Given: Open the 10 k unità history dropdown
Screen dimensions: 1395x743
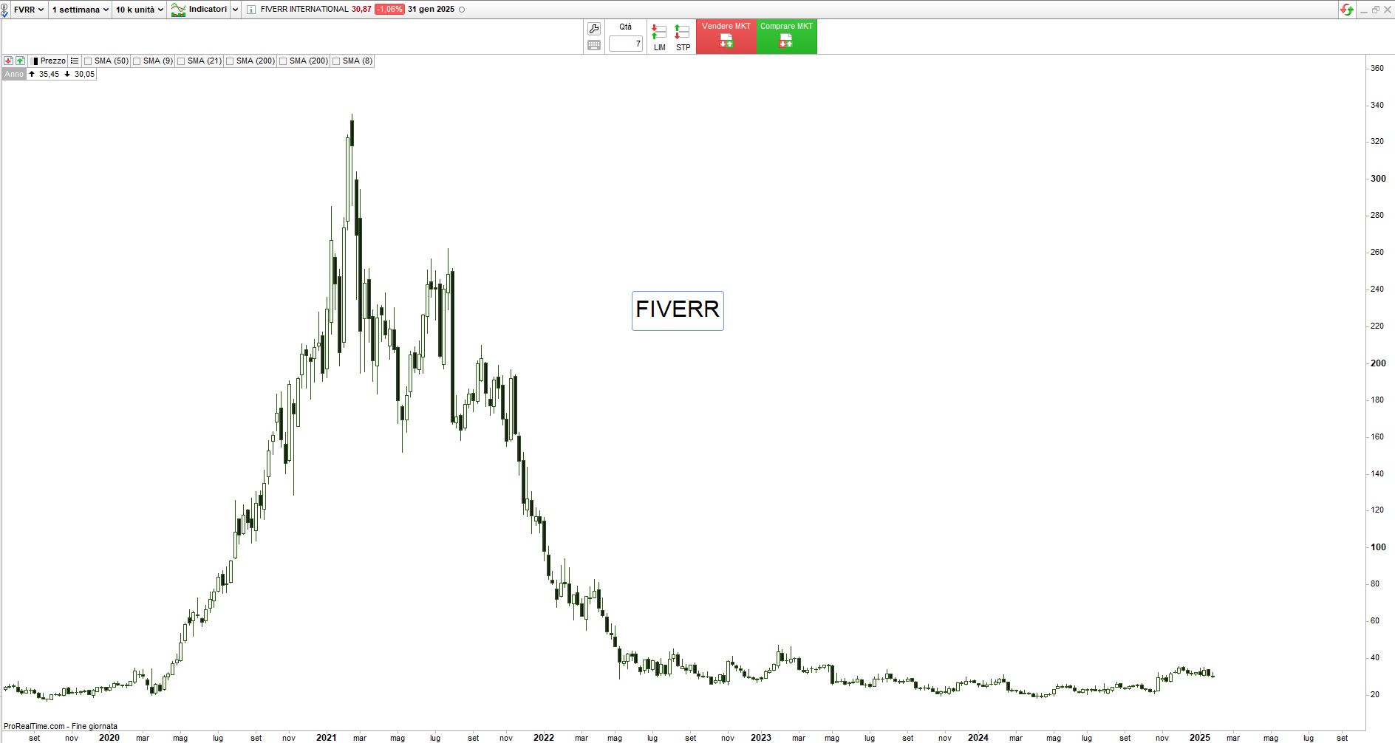Looking at the screenshot, I should click(140, 10).
